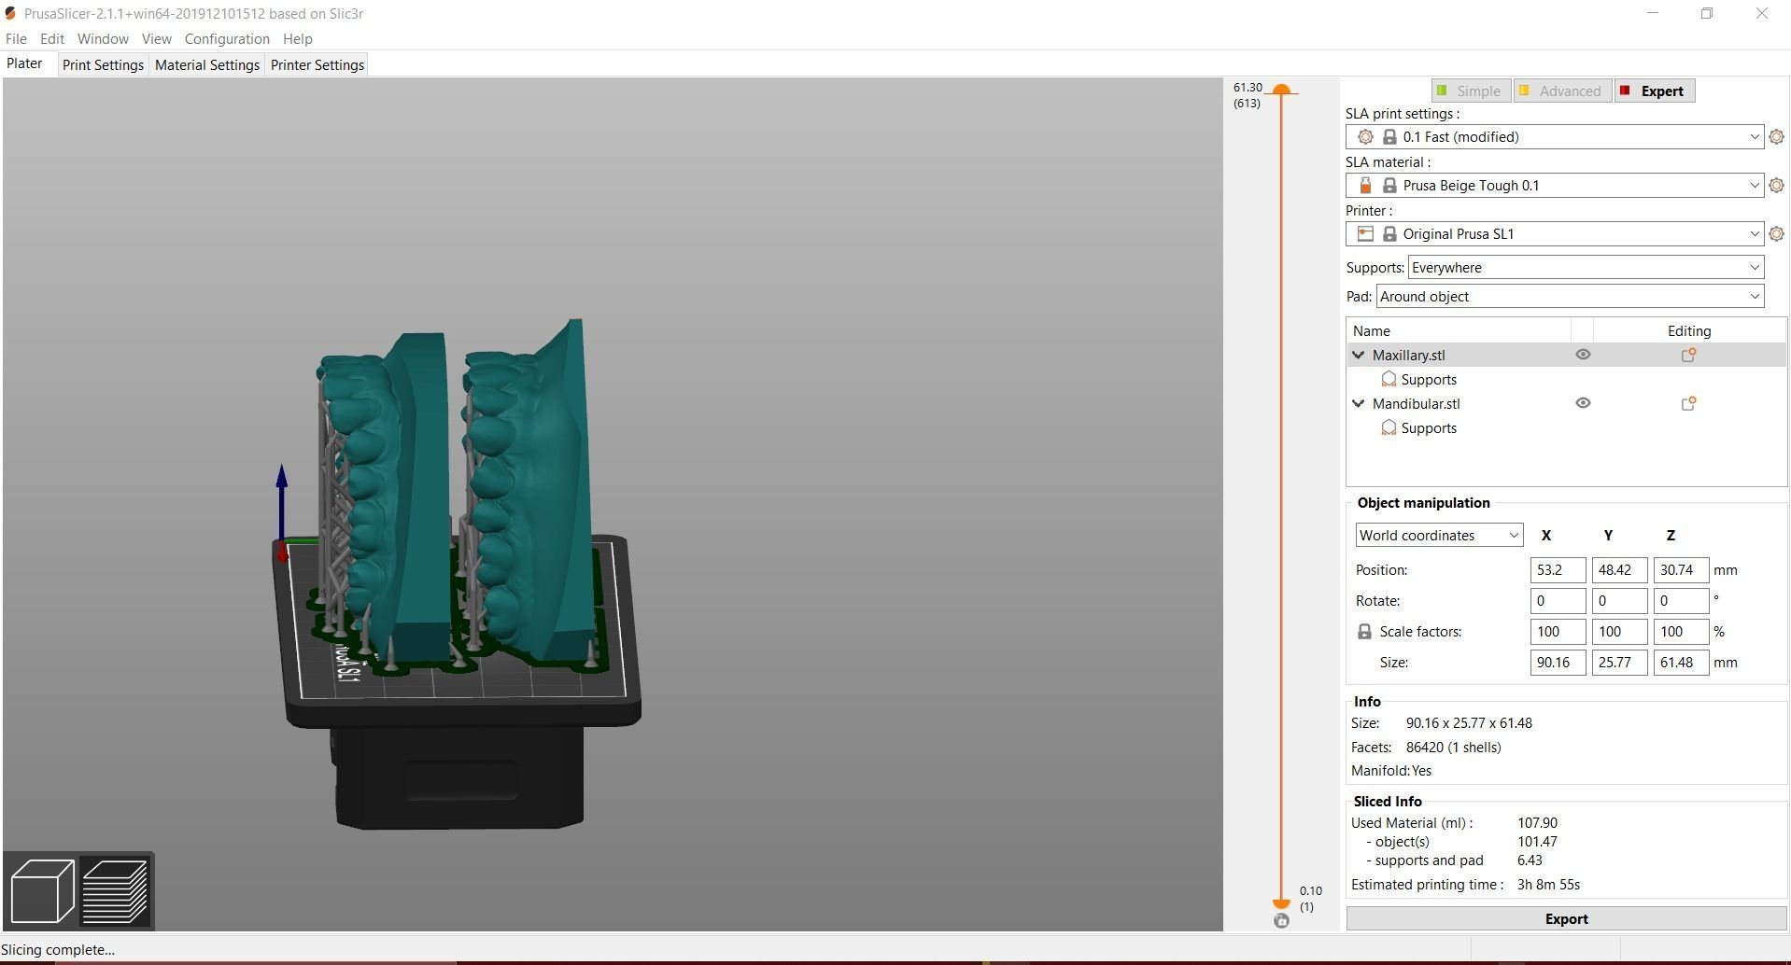Click Rotate Z field
Viewport: 1791px width, 965px height.
[x=1681, y=601]
